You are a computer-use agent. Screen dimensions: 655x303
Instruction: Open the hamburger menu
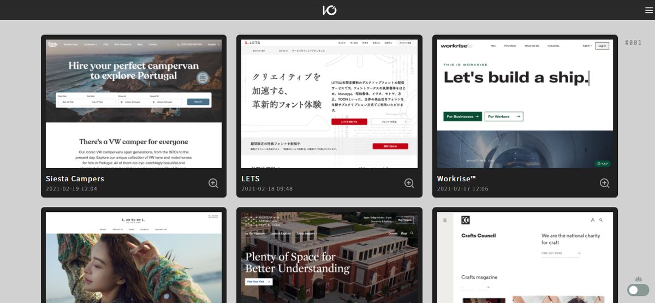[648, 10]
